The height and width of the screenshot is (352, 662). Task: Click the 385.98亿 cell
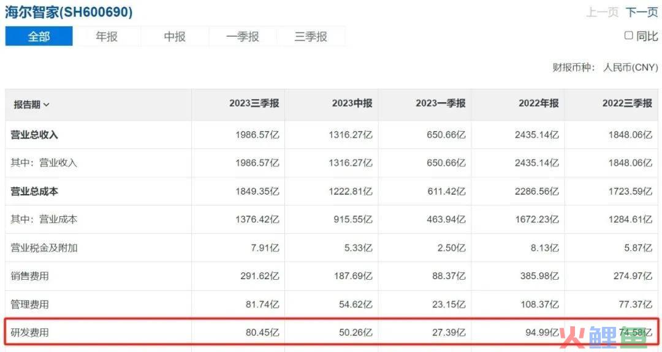tap(539, 276)
